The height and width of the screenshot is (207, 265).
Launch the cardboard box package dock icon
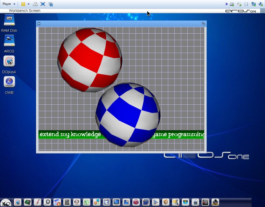coord(166,202)
